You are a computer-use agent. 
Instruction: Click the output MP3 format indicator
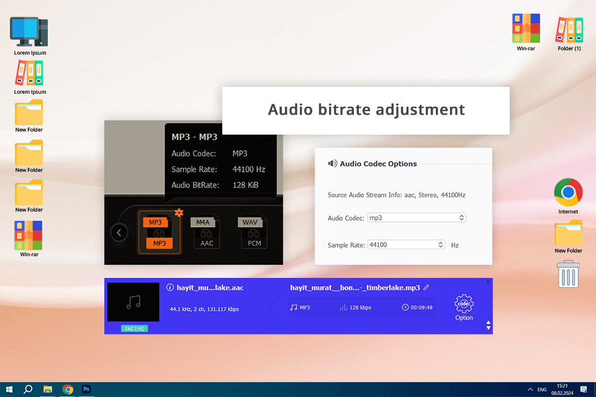click(300, 307)
